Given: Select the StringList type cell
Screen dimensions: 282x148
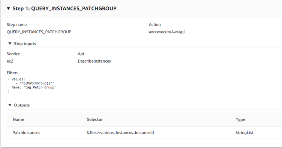Looking at the screenshot, I should [244, 133].
